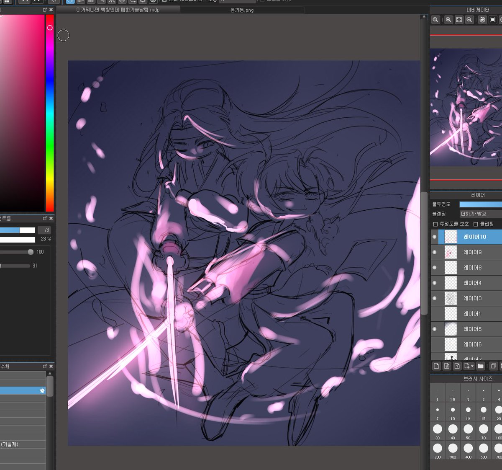Close the brush control panel

(x=51, y=218)
